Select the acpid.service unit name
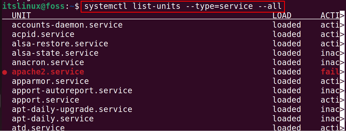The width and height of the screenshot is (346, 131). [x=43, y=35]
